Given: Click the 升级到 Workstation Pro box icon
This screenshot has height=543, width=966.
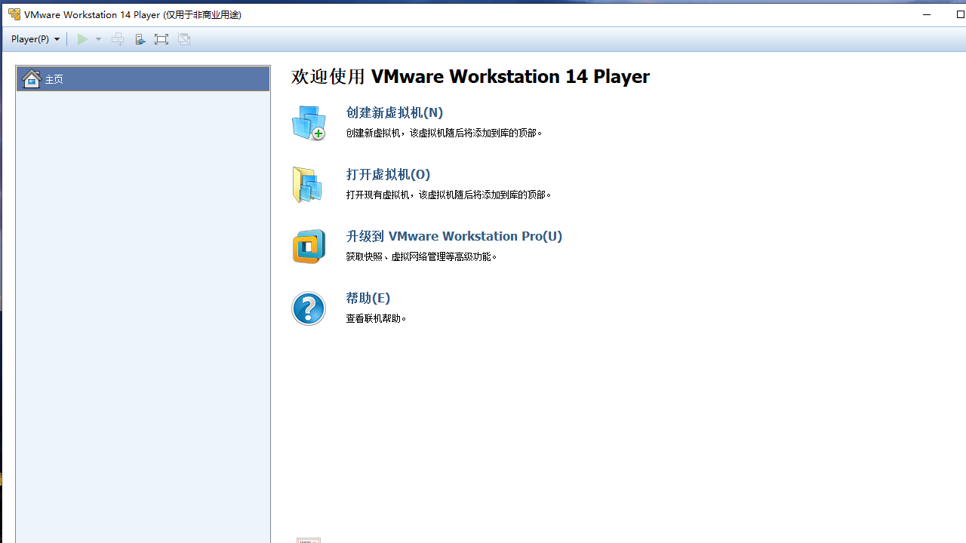Looking at the screenshot, I should pos(309,246).
